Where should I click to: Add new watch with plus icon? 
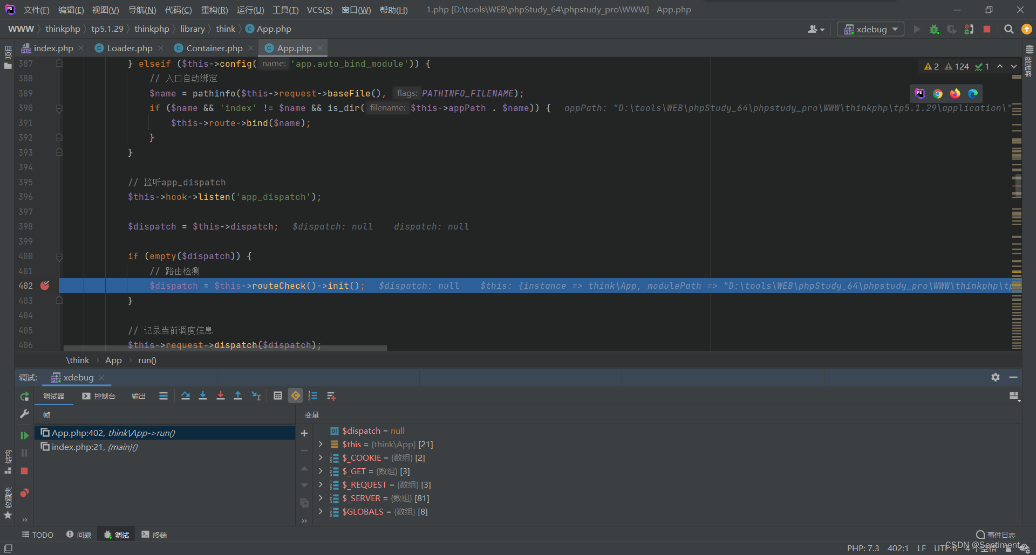pyautogui.click(x=304, y=433)
